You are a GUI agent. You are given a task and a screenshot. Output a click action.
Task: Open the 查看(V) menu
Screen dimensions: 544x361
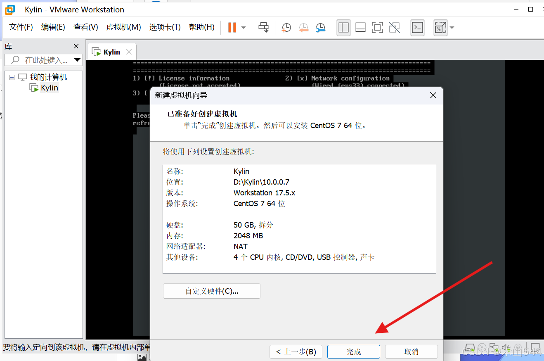86,27
